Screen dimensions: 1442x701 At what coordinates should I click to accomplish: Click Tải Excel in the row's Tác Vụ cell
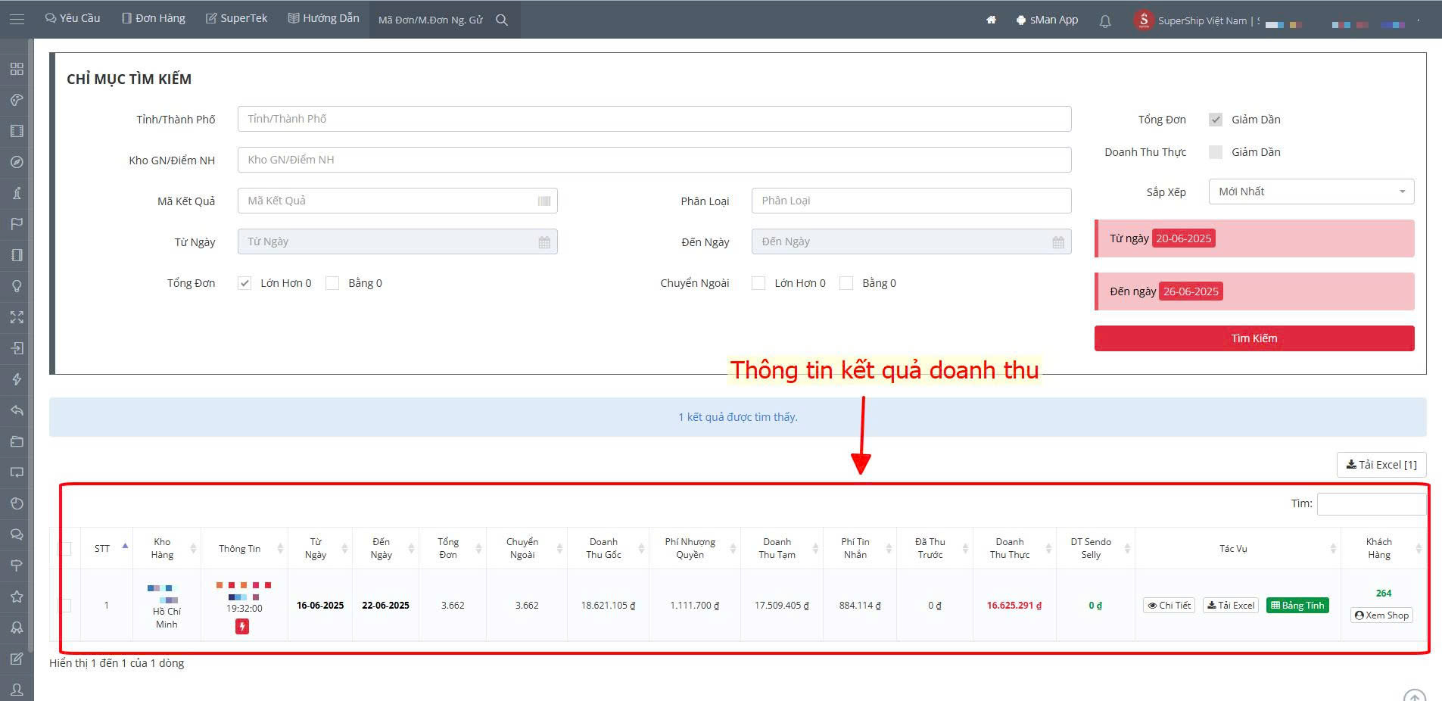click(1230, 606)
